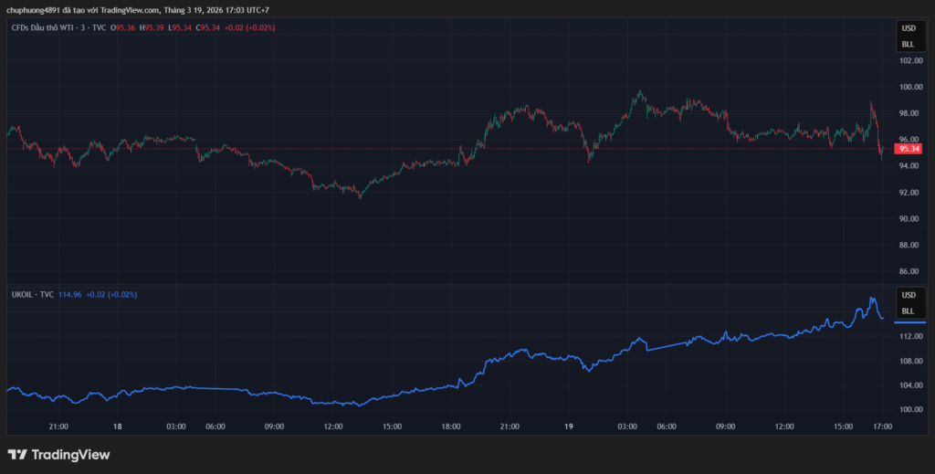
Task: Click the UKOIL 114.96 last price value
Action: (70, 295)
